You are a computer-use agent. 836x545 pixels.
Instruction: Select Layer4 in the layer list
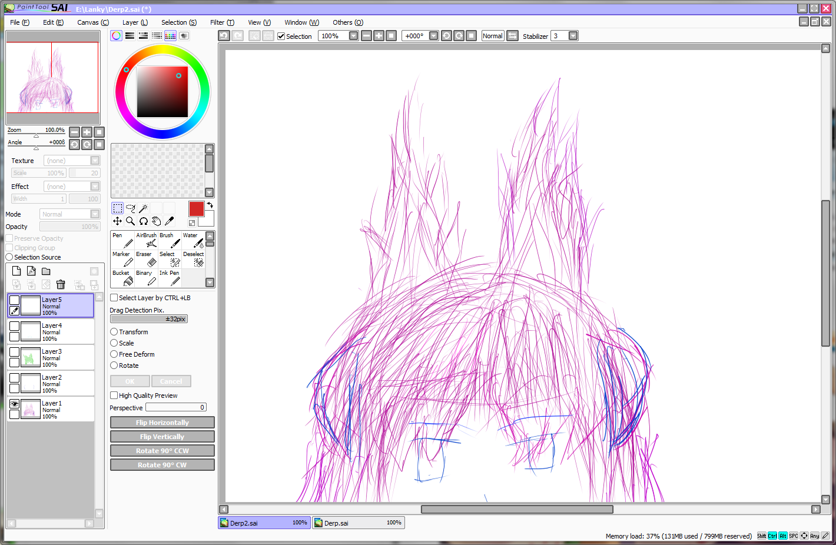click(51, 331)
